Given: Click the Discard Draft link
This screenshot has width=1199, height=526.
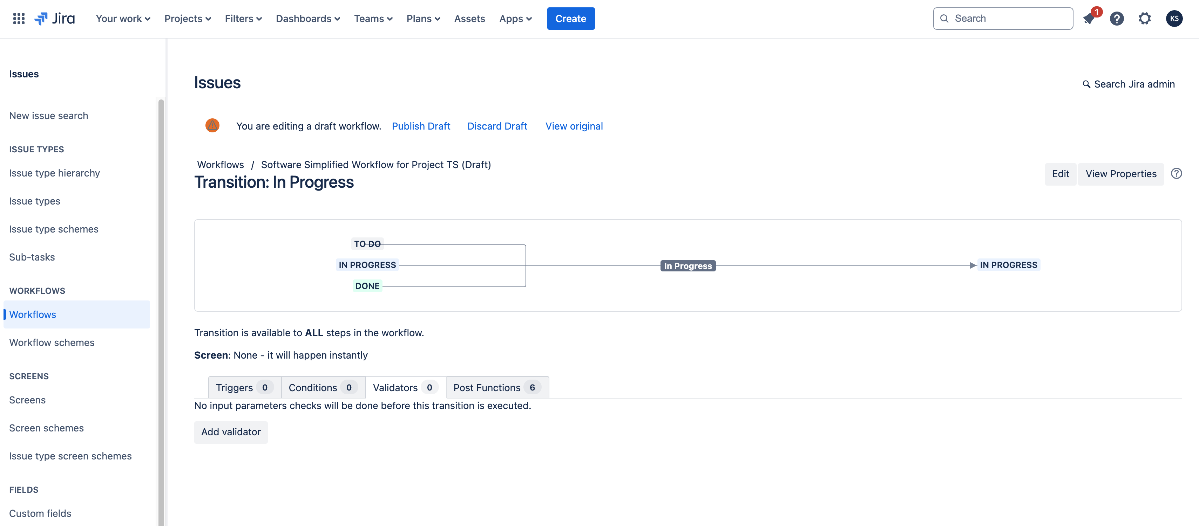Looking at the screenshot, I should [497, 126].
